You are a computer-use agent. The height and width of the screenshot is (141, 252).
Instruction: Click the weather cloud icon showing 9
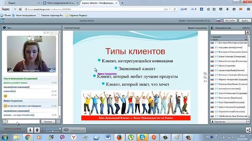194,9
